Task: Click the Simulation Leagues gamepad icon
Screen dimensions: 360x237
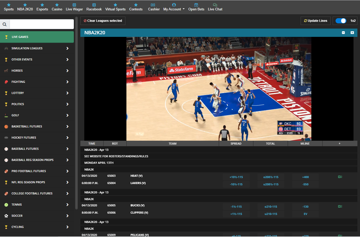Action: click(x=6, y=48)
